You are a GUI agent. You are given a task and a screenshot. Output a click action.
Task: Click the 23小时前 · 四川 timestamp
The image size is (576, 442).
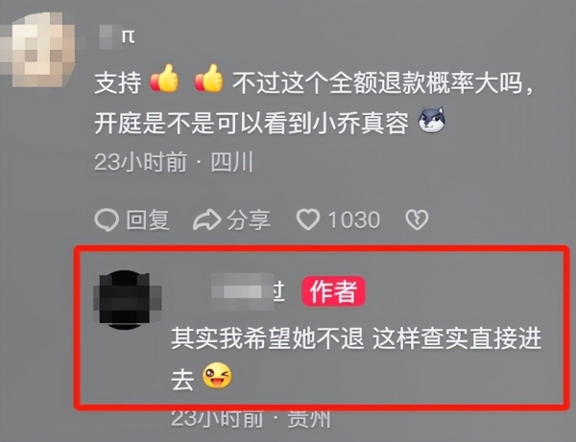coord(174,162)
